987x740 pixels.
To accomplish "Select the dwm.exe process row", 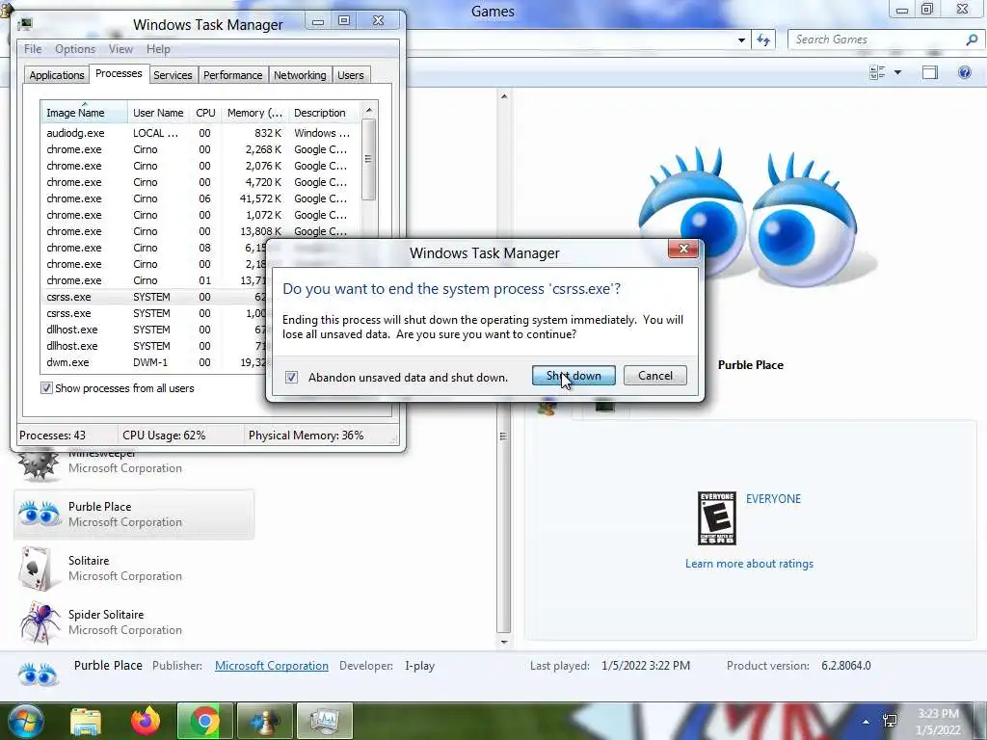I will (154, 362).
